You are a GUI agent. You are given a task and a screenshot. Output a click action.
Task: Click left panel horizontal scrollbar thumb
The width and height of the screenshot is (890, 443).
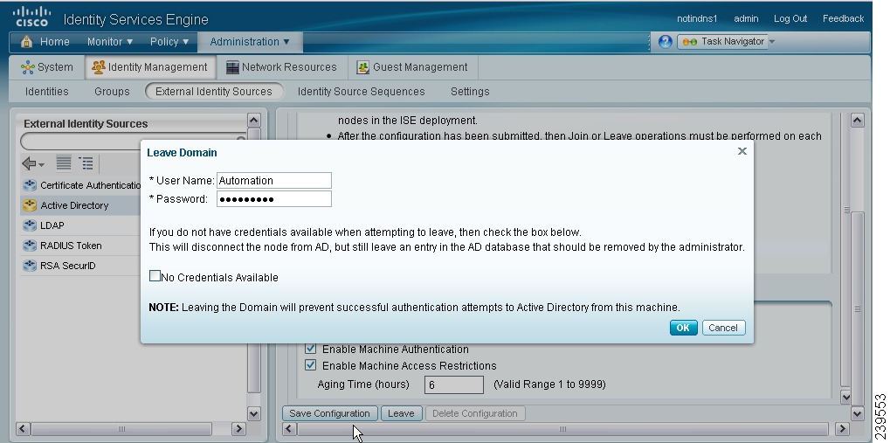121,428
